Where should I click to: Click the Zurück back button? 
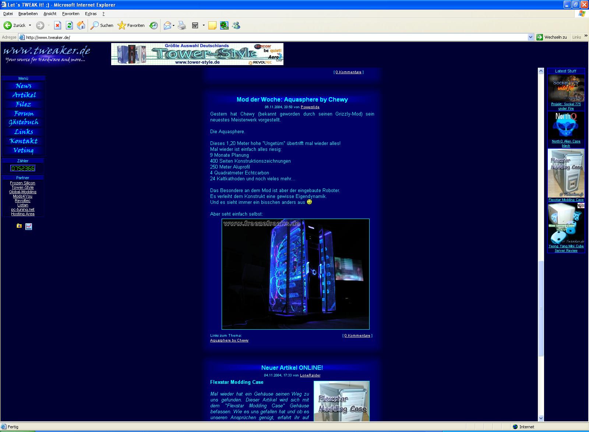(15, 25)
